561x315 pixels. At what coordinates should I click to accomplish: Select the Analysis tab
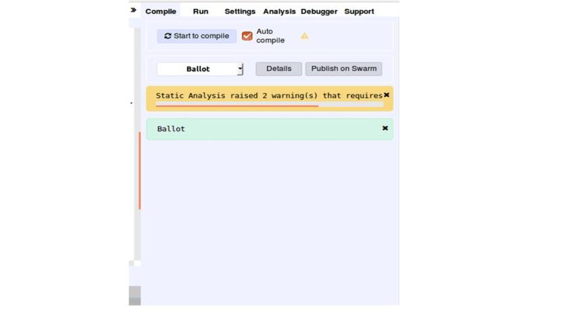click(279, 11)
